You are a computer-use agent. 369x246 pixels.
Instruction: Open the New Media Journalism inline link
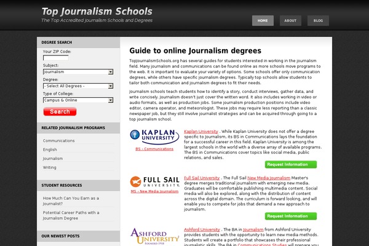269,178
